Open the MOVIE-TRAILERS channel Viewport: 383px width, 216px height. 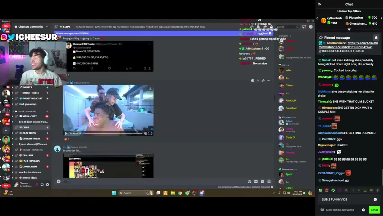(32, 150)
